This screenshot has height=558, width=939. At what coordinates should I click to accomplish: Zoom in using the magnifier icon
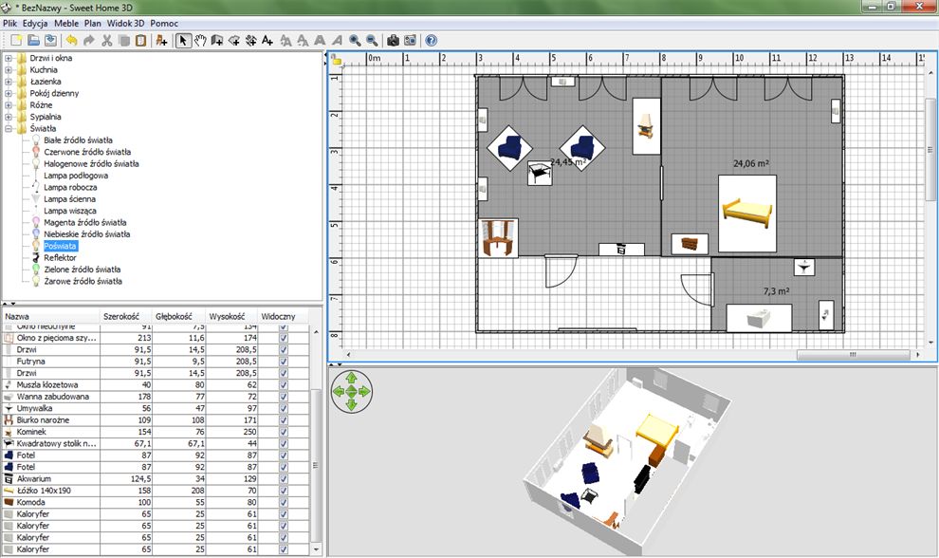pyautogui.click(x=355, y=41)
